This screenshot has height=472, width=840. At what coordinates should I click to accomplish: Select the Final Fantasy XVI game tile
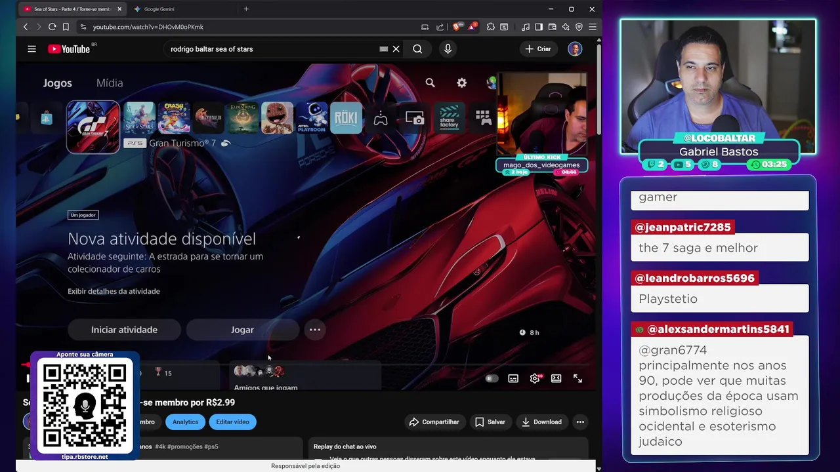click(208, 118)
